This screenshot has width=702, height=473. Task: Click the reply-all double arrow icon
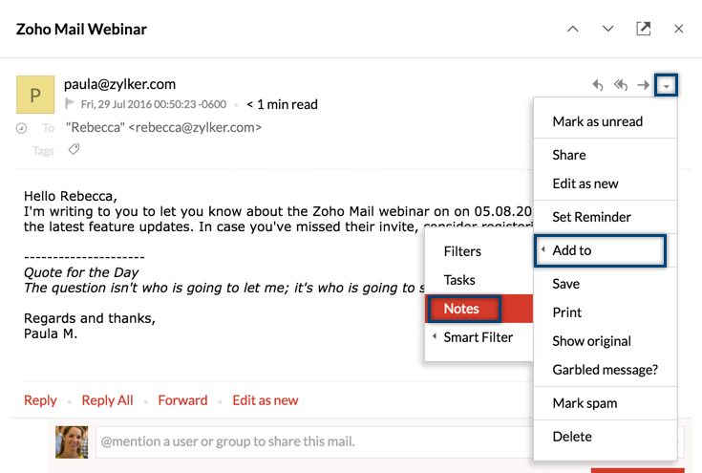[x=621, y=85]
